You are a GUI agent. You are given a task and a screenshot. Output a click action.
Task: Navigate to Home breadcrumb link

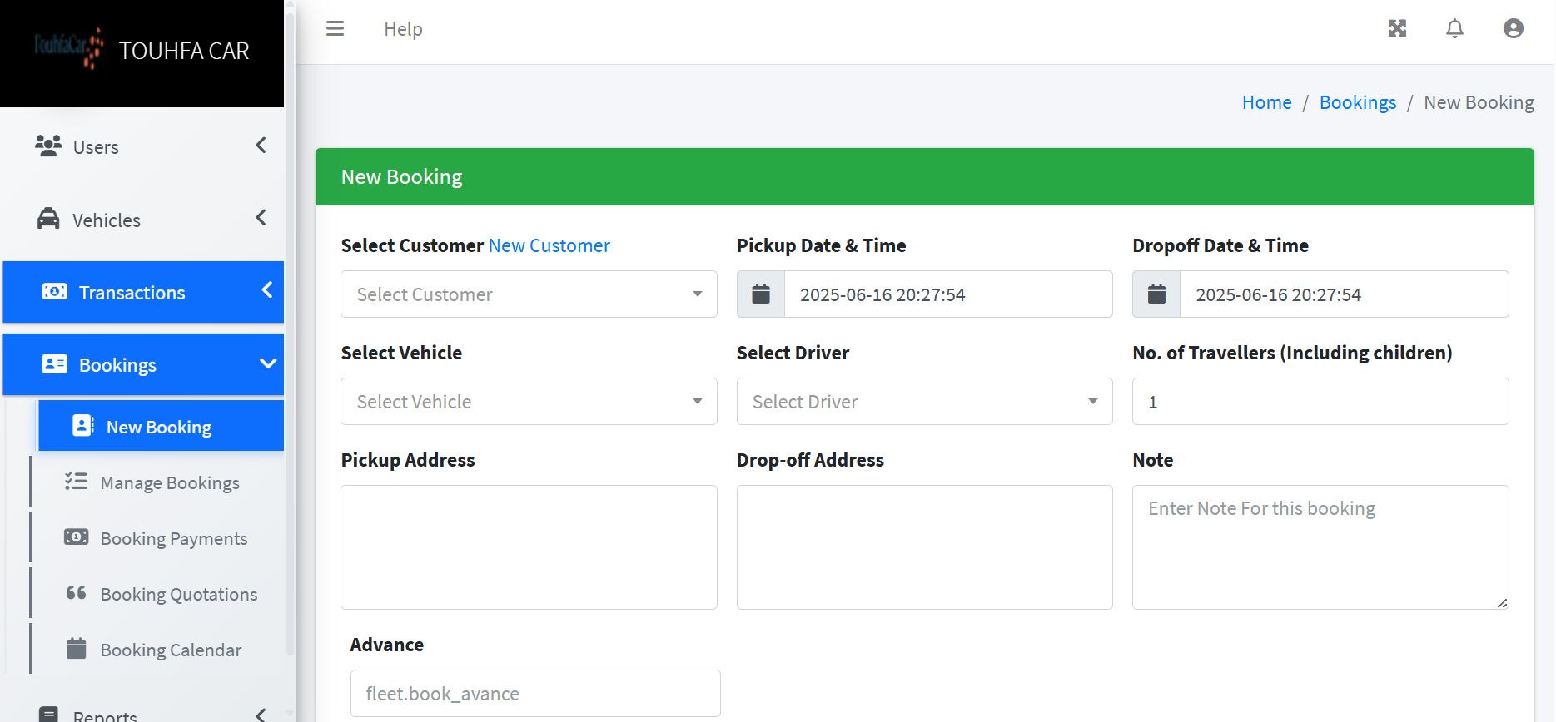tap(1266, 102)
